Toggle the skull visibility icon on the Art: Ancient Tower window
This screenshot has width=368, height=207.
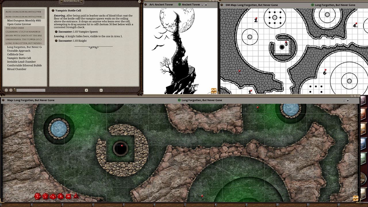(202, 5)
